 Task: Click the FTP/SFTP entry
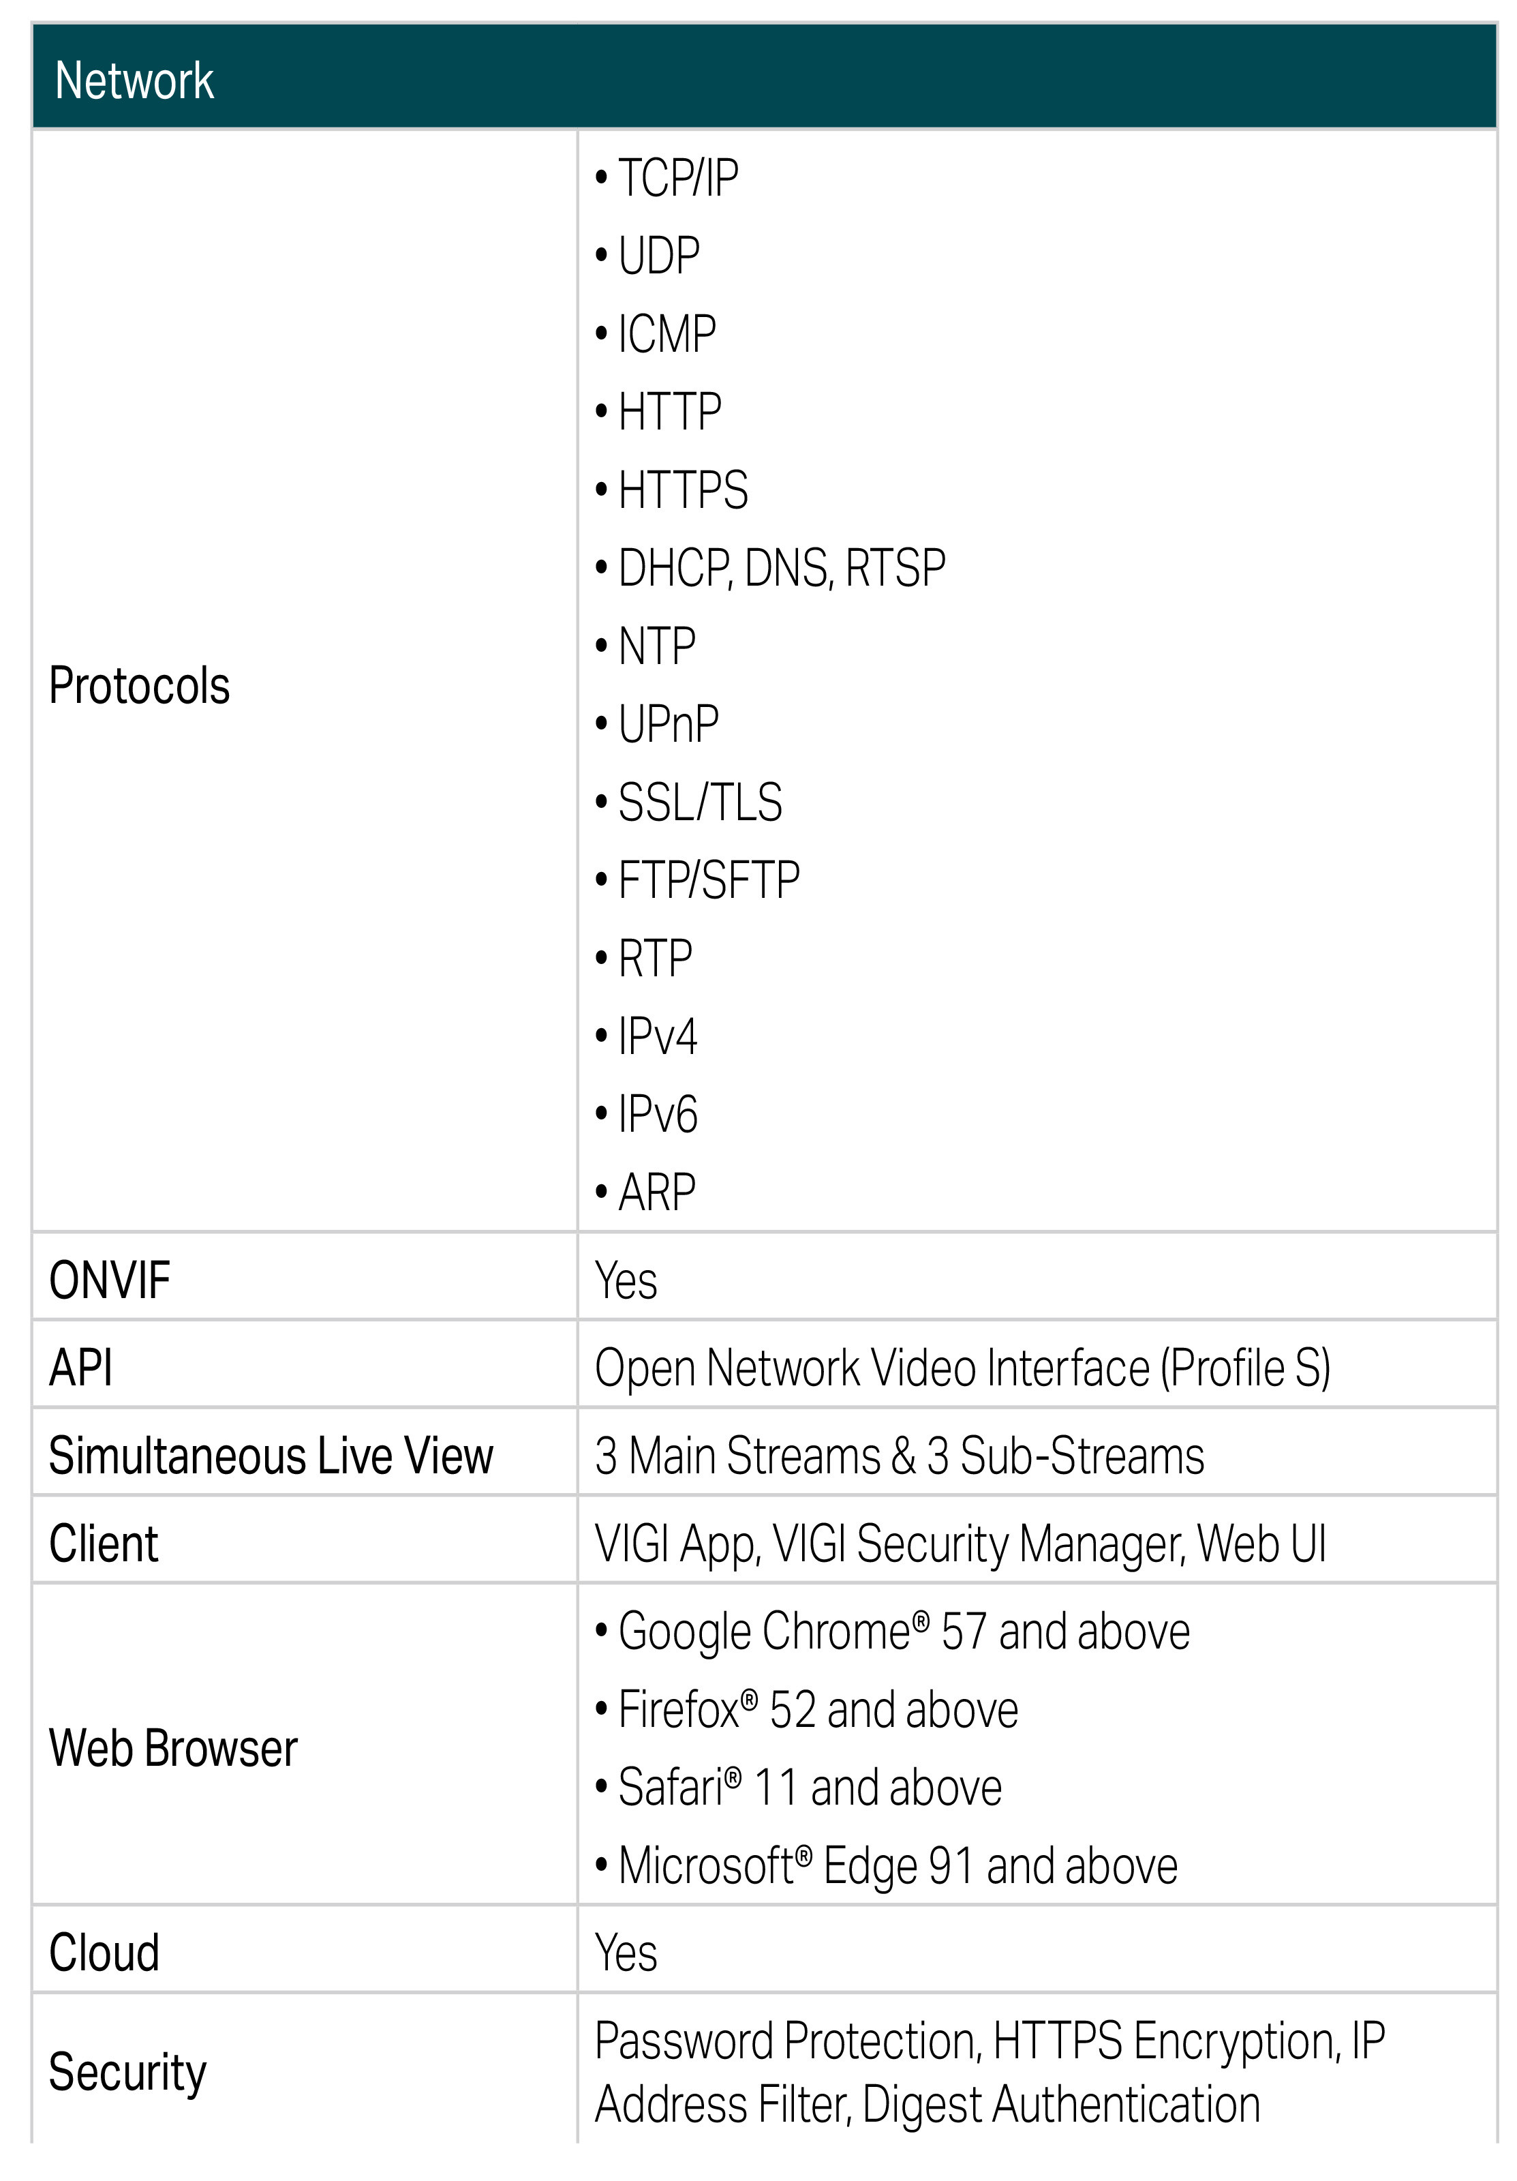pos(708,879)
